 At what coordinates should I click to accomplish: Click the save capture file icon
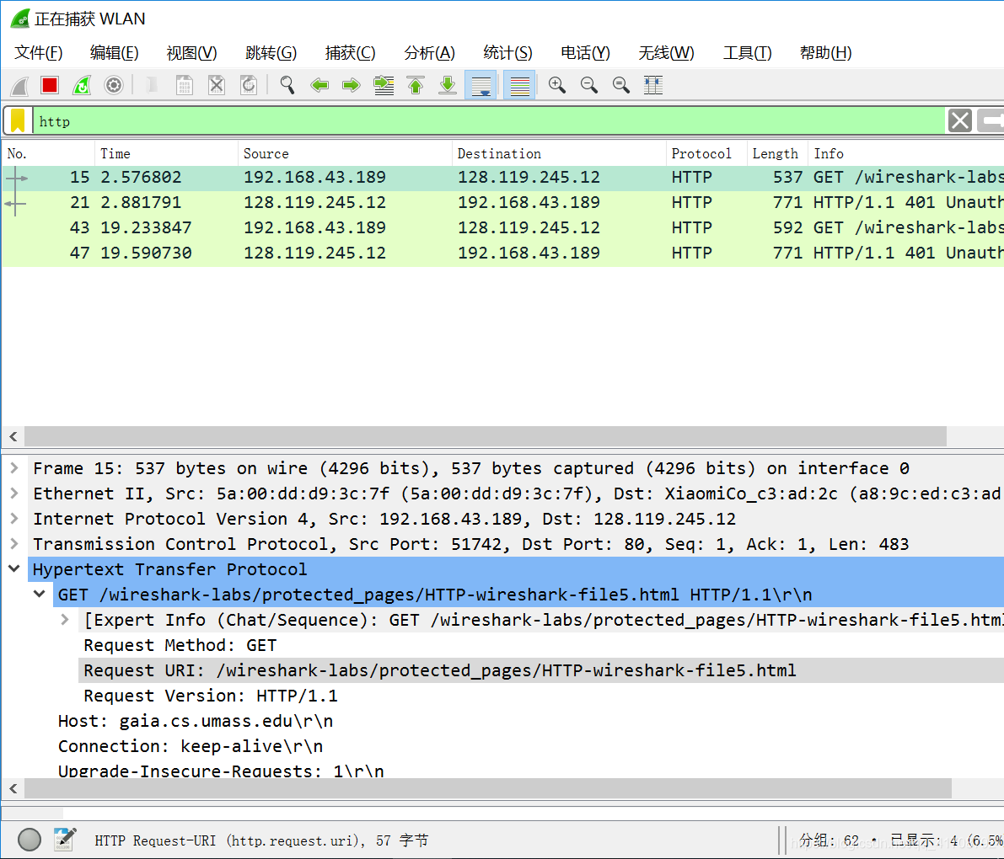pos(185,85)
